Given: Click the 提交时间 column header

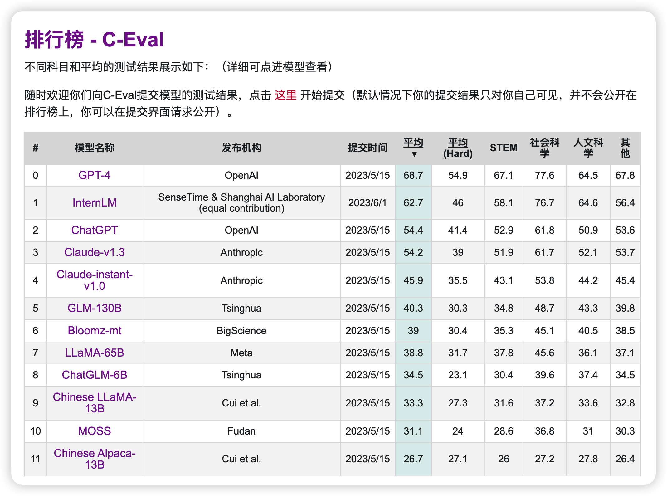Looking at the screenshot, I should (x=368, y=148).
